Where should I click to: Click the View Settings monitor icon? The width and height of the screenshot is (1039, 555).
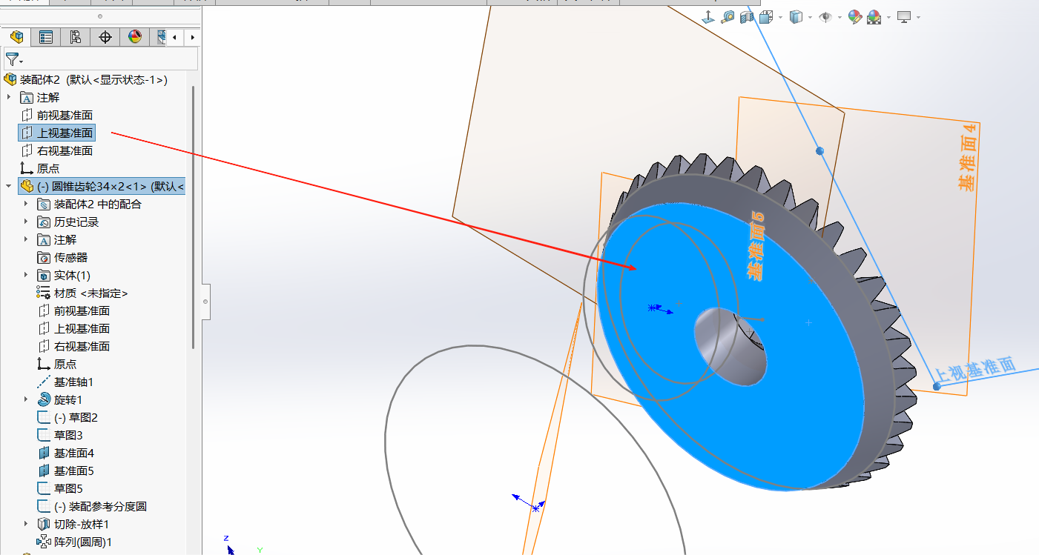[x=904, y=16]
